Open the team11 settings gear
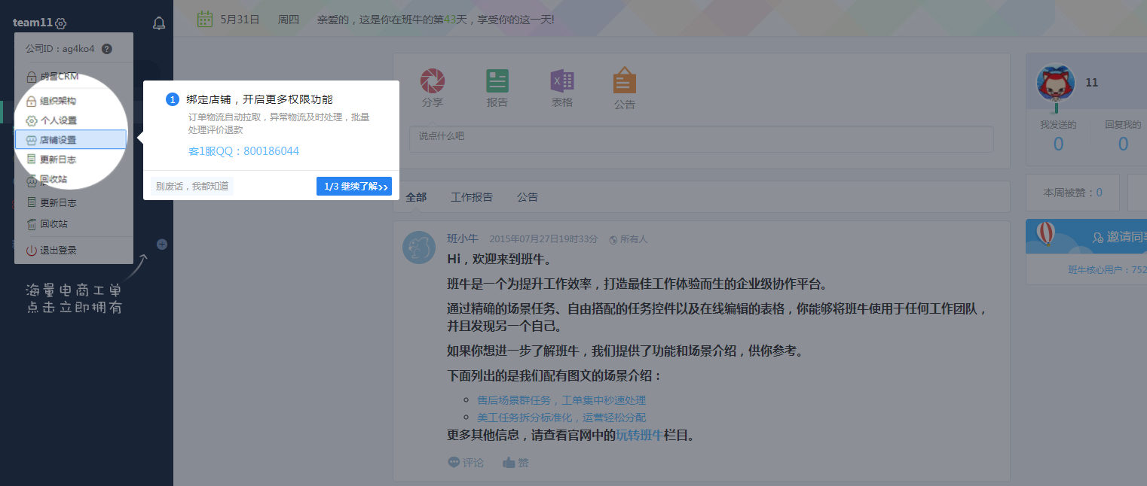 coord(61,24)
